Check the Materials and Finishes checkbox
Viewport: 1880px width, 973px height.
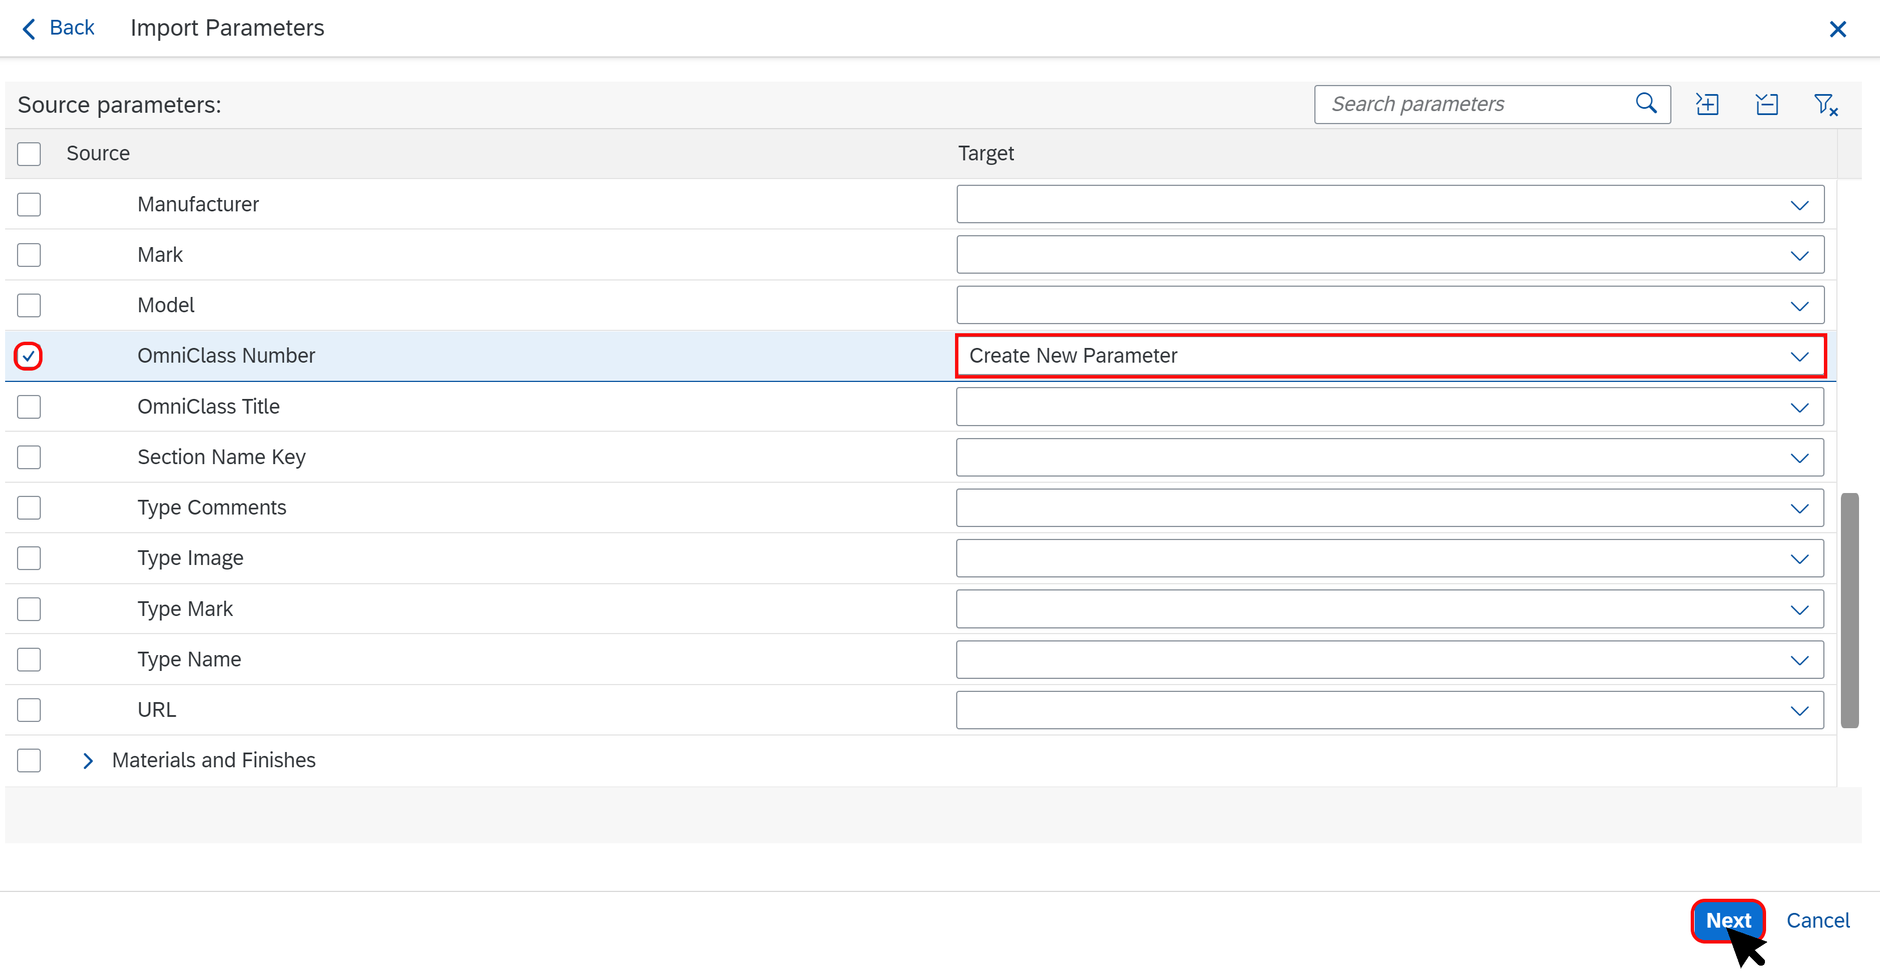(x=29, y=760)
